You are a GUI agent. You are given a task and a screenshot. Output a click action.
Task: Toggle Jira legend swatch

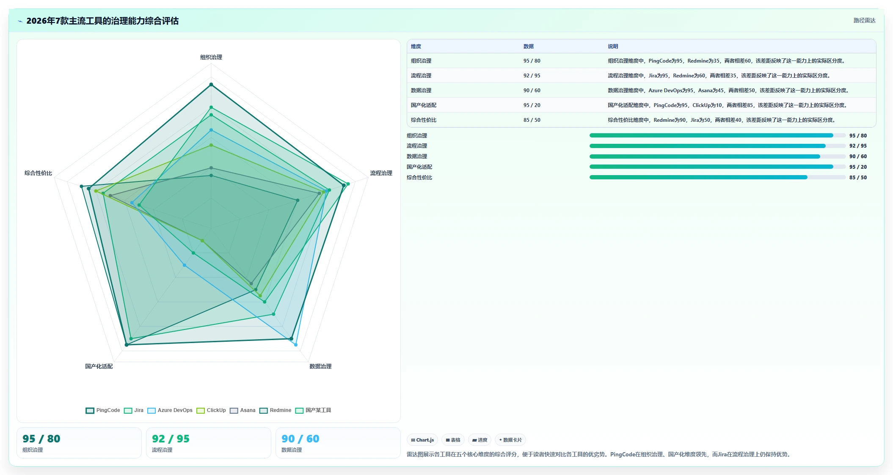pos(128,410)
